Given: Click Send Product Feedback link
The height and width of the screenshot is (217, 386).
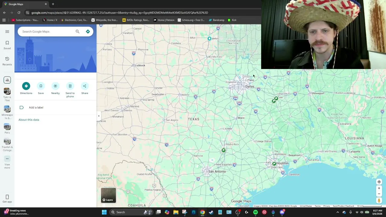Looking at the screenshot, I should tap(343, 206).
